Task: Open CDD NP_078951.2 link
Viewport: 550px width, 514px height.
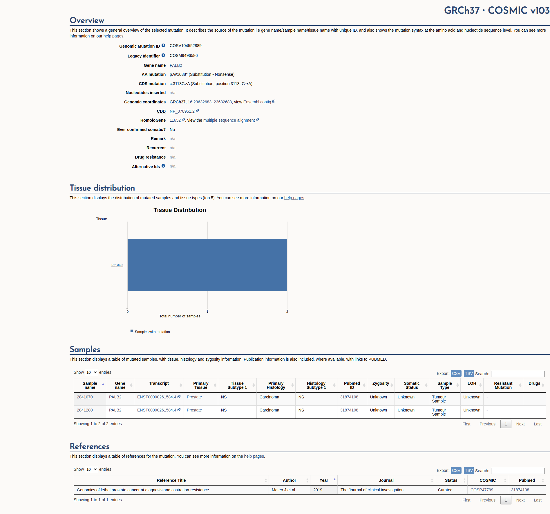Action: click(x=182, y=111)
